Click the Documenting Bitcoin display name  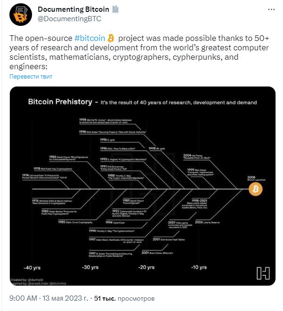(73, 9)
